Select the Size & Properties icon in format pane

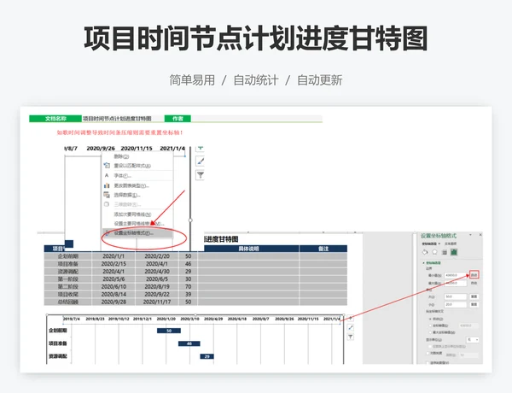444,252
